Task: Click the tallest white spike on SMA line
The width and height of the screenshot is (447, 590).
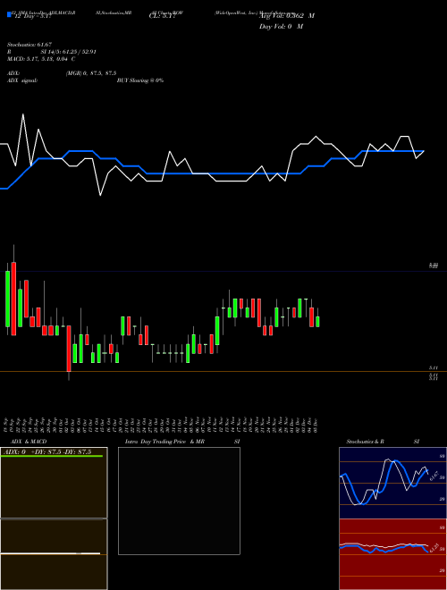Action: click(23, 114)
